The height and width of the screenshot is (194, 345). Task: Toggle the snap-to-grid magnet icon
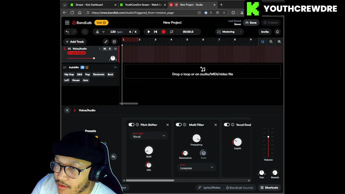[x=263, y=41]
